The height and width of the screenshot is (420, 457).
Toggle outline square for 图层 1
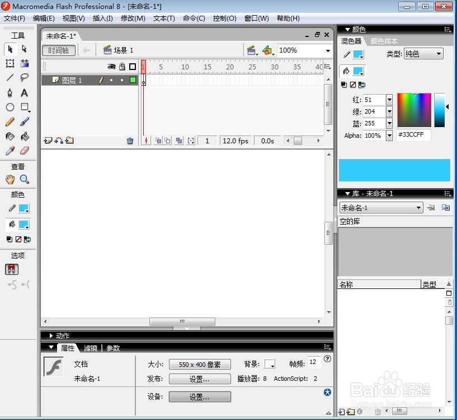click(x=133, y=80)
